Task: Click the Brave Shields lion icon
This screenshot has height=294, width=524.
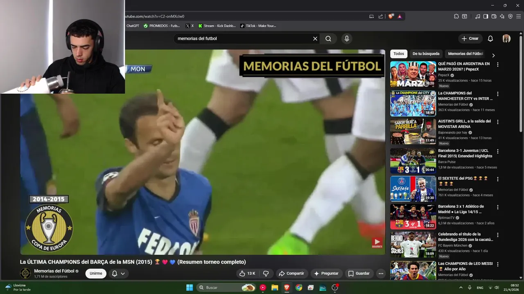Action: (x=391, y=16)
